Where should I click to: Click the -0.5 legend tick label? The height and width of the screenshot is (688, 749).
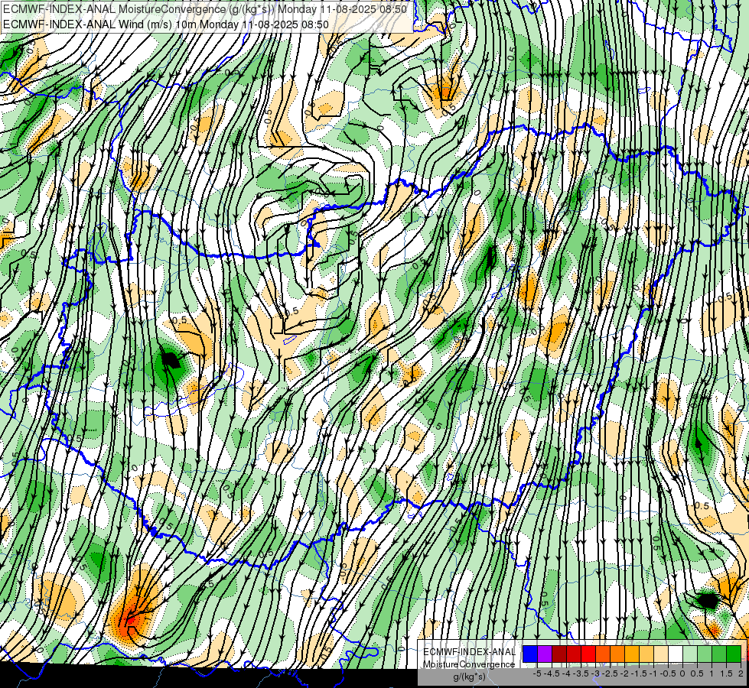pos(668,673)
